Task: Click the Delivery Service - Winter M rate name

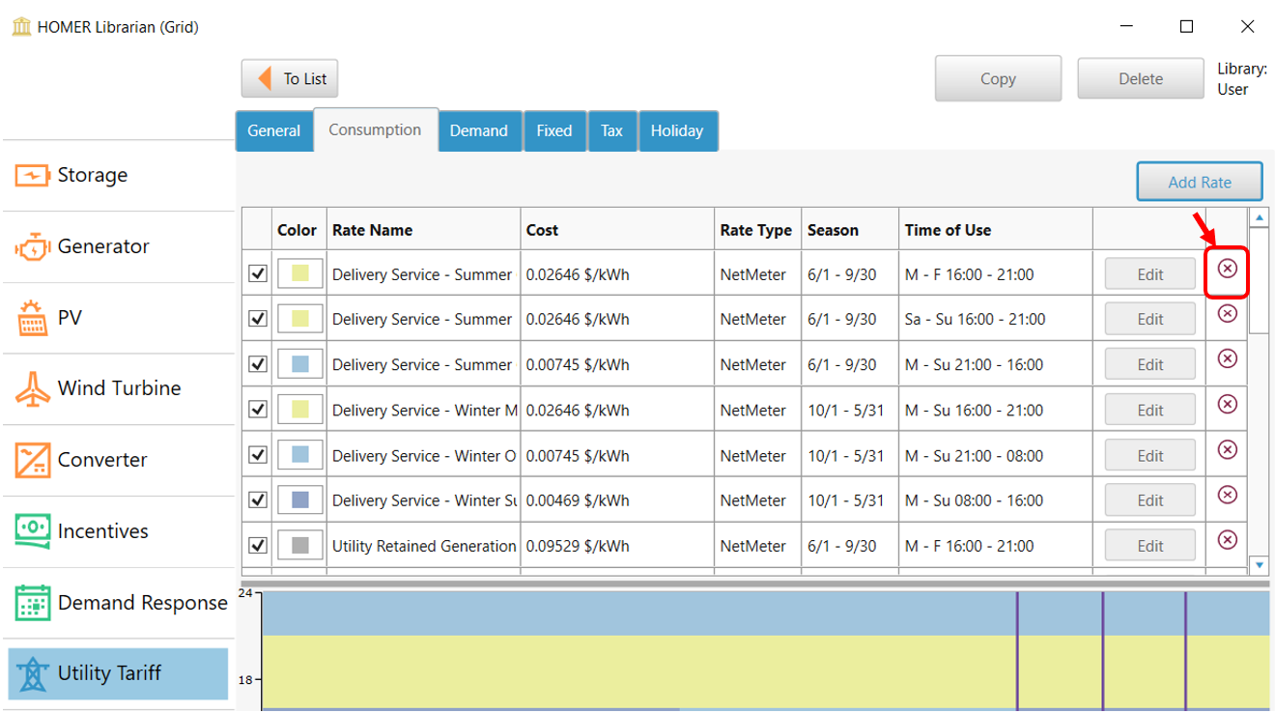Action: (x=425, y=411)
